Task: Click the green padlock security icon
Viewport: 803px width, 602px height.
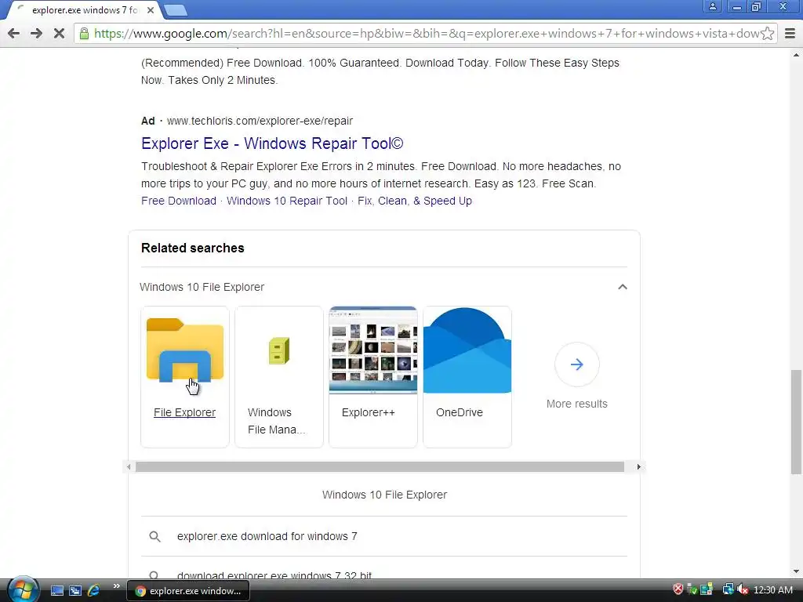Action: pos(84,34)
